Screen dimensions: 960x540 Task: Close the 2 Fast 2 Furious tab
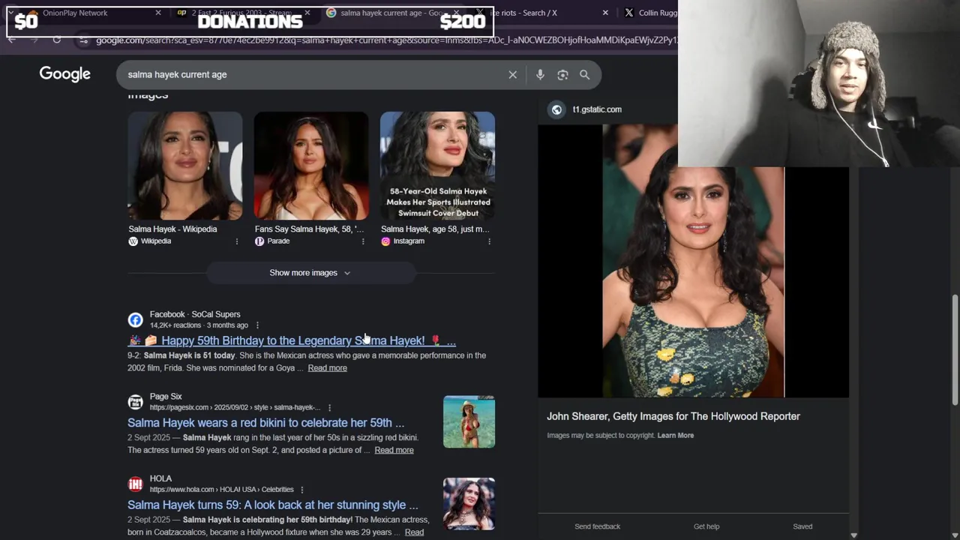click(307, 13)
